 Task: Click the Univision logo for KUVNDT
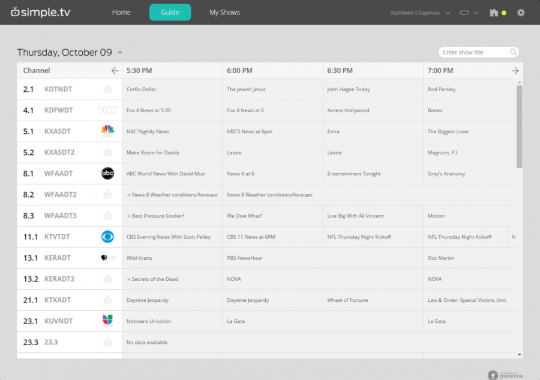[107, 321]
